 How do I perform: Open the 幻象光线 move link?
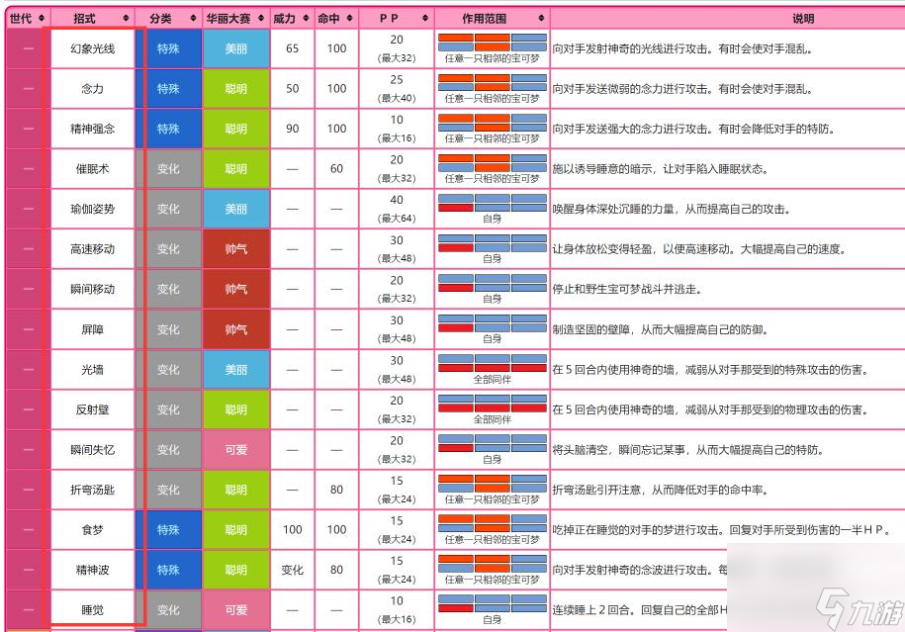coord(92,49)
